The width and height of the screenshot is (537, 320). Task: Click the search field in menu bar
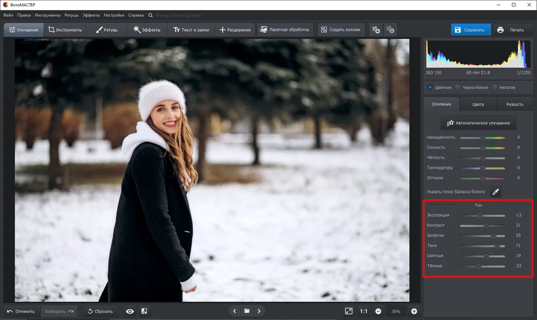point(178,16)
